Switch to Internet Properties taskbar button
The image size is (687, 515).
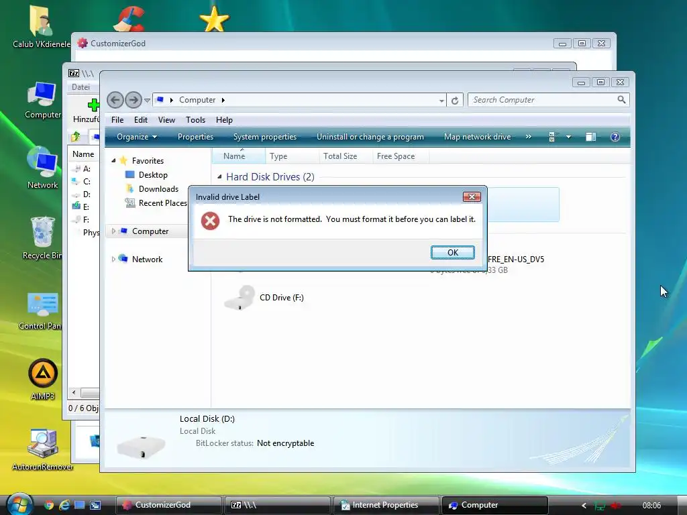point(386,505)
